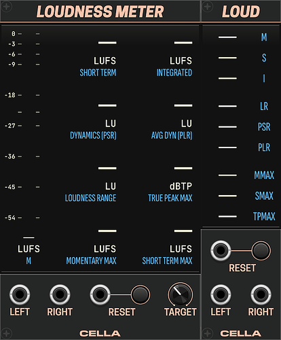Click the MMAX readout label in Loud module
Image resolution: width=281 pixels, height=340 pixels.
264,175
